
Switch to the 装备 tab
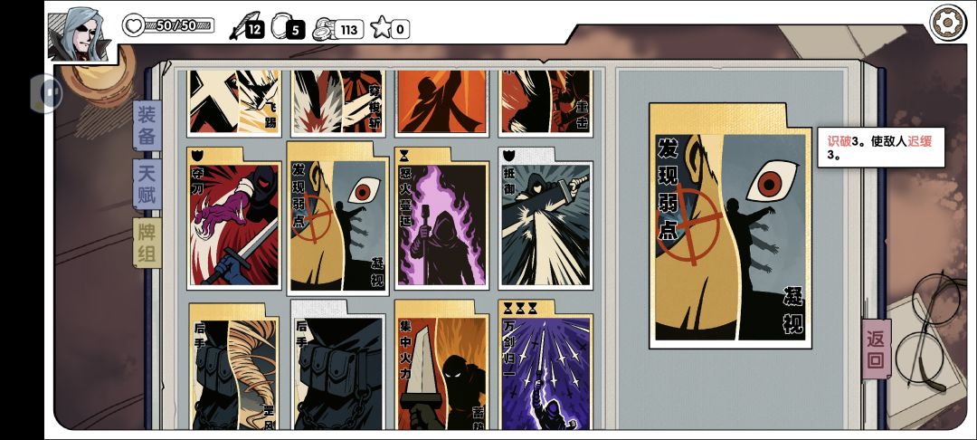pos(147,126)
